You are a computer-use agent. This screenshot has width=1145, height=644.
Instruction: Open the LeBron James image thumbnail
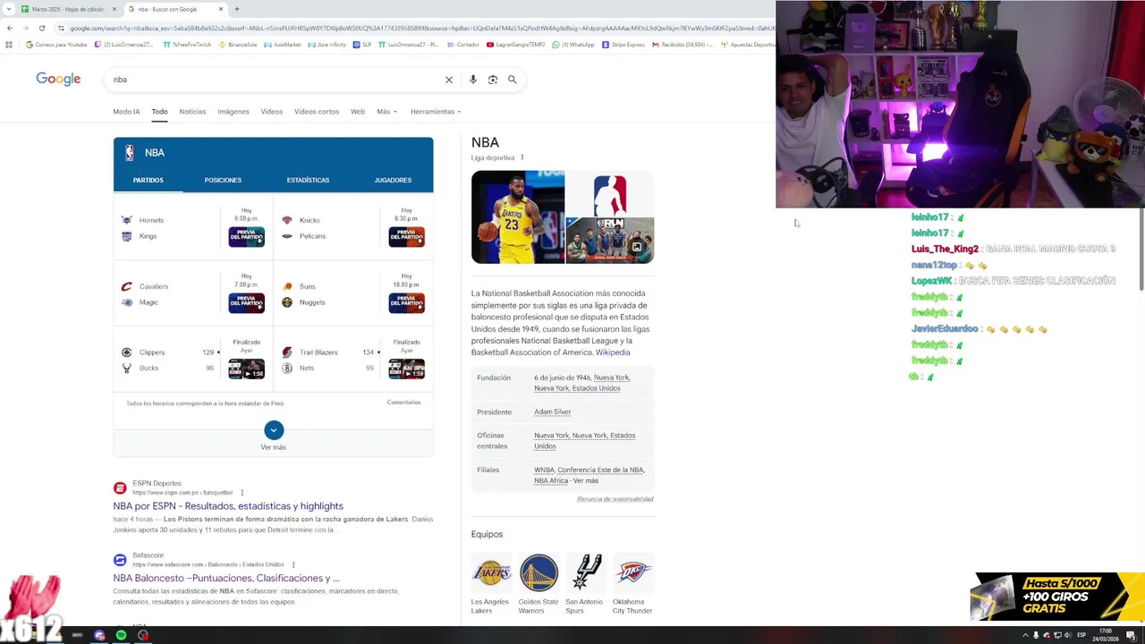[518, 217]
